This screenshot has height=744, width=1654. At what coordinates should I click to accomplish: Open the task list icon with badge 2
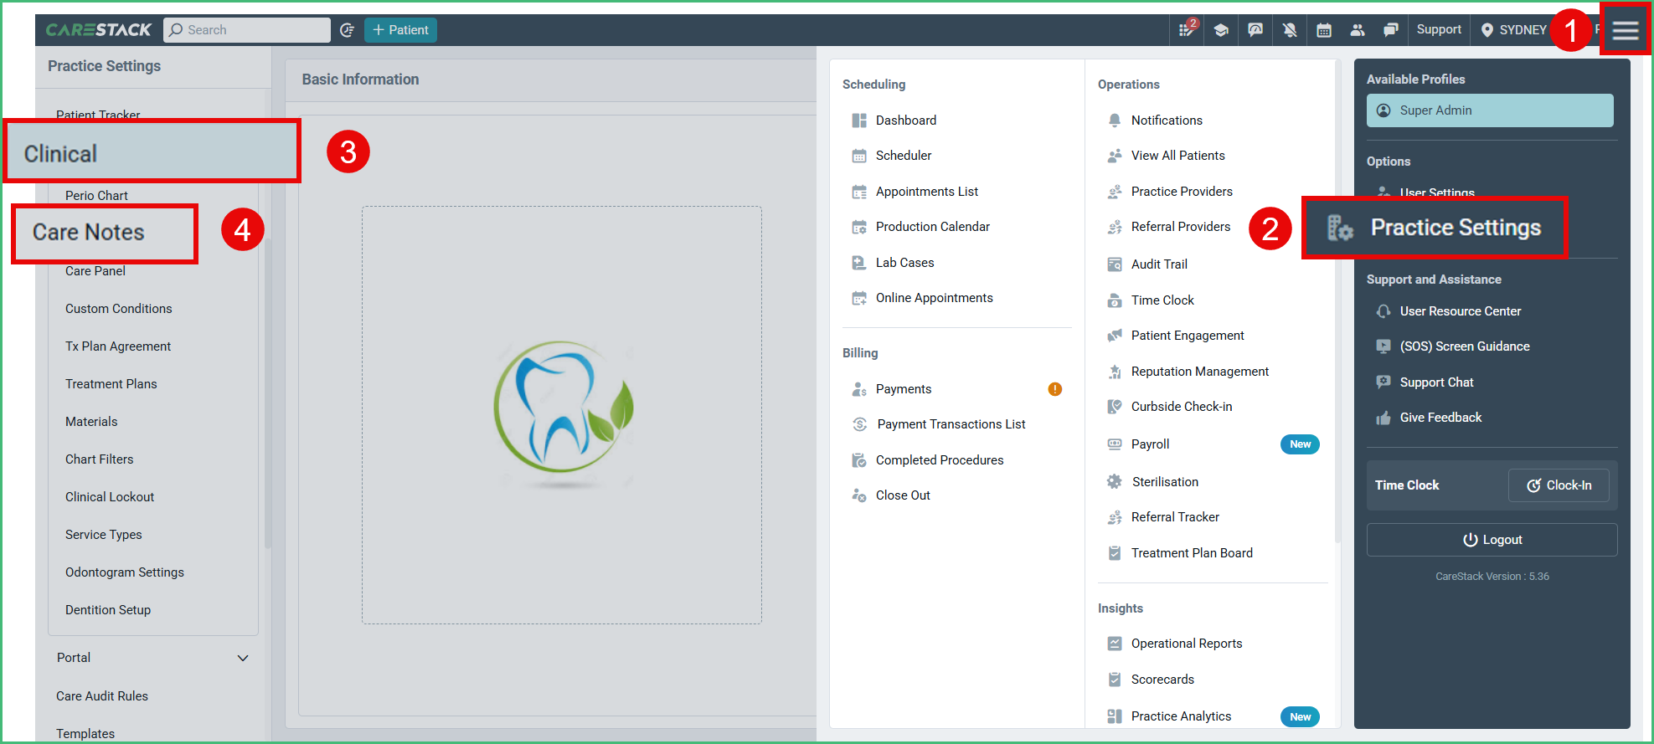coord(1187,29)
